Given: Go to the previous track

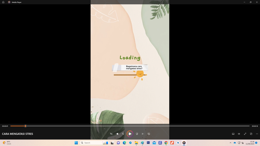Looking at the screenshot, I should coord(117,134).
